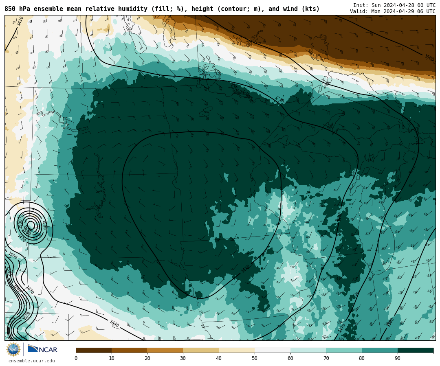This screenshot has width=440, height=366.
Task: Pick the orange-brown 20–30 colorbar segment
Action: pos(165,350)
